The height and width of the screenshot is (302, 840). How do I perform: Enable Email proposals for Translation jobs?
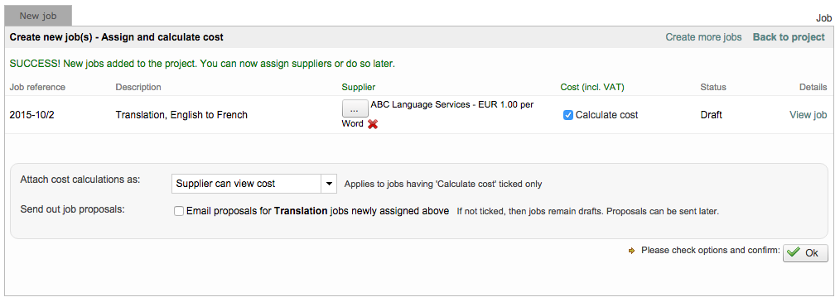(x=179, y=212)
